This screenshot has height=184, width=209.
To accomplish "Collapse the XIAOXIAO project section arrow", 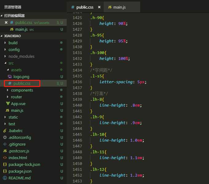I will tap(2, 36).
